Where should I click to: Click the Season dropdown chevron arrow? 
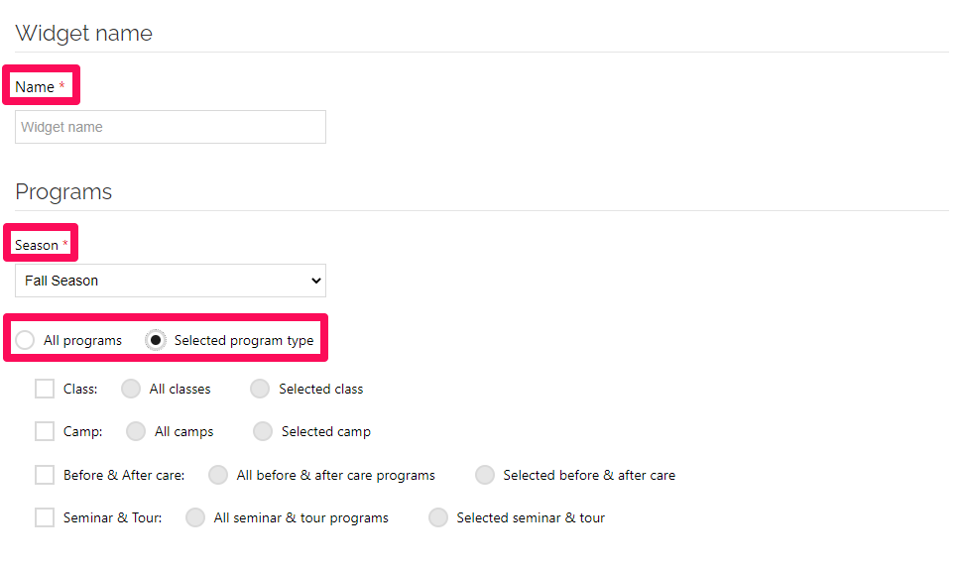[x=316, y=281]
